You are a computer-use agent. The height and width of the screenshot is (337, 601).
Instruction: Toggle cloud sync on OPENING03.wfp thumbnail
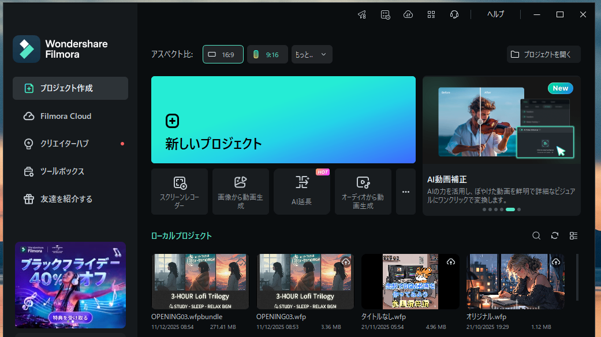(x=346, y=261)
